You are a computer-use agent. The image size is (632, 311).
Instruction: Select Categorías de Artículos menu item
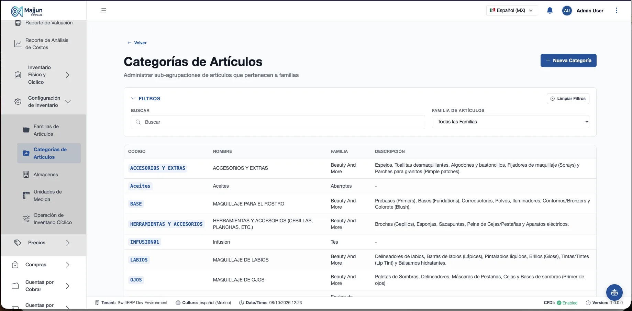point(49,153)
